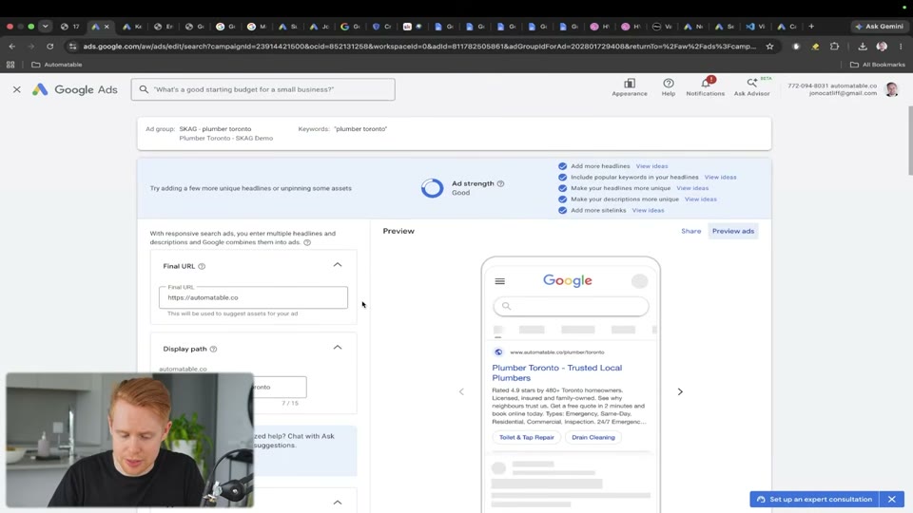Click the Ad strength help icon

coord(501,183)
